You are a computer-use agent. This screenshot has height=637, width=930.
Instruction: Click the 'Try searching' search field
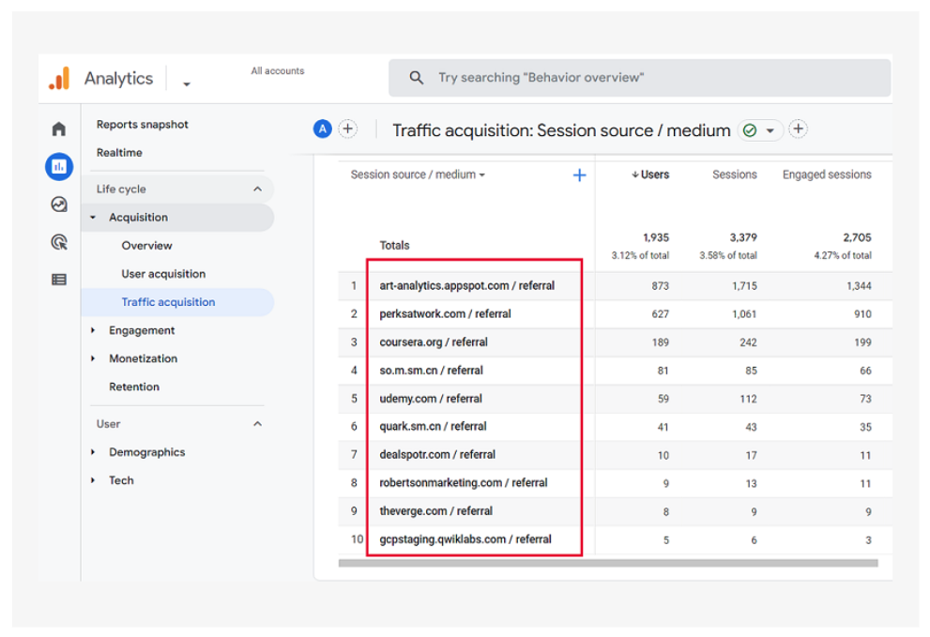tap(639, 78)
